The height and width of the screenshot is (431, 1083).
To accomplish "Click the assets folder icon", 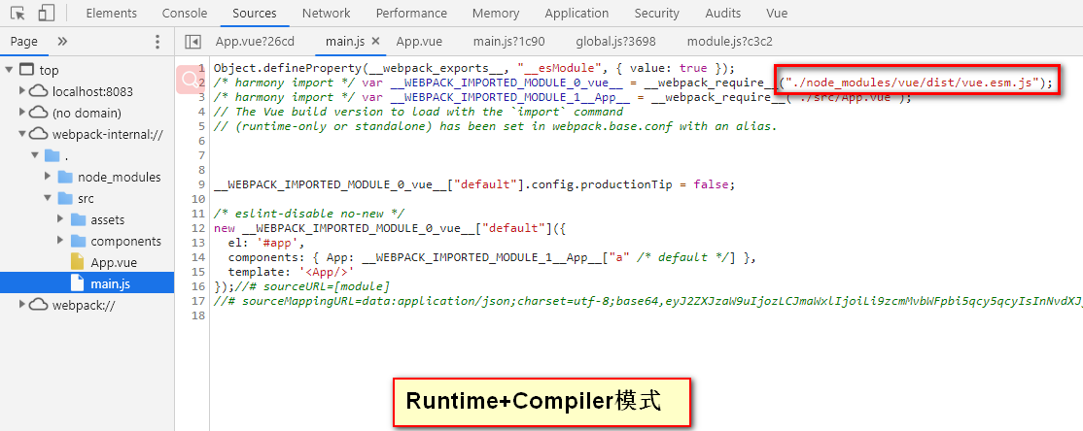I will tap(78, 219).
